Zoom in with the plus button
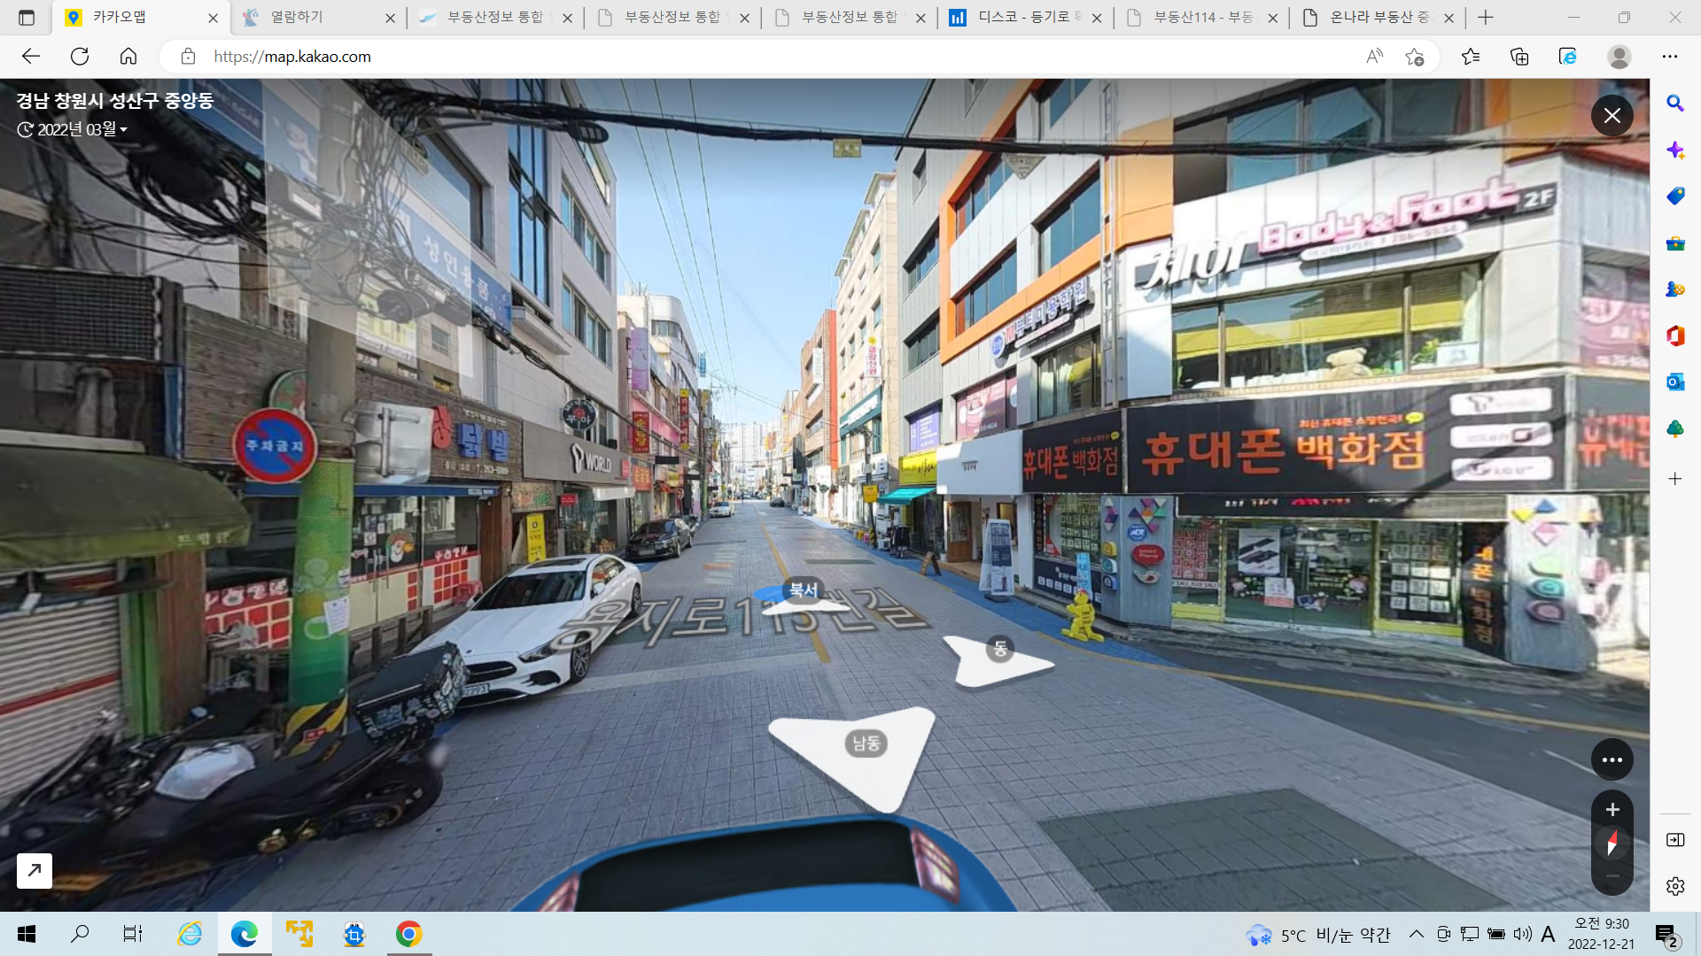 pyautogui.click(x=1612, y=809)
